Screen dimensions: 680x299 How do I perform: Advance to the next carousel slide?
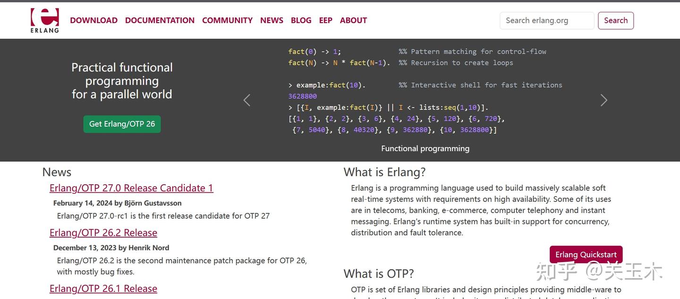click(x=604, y=100)
